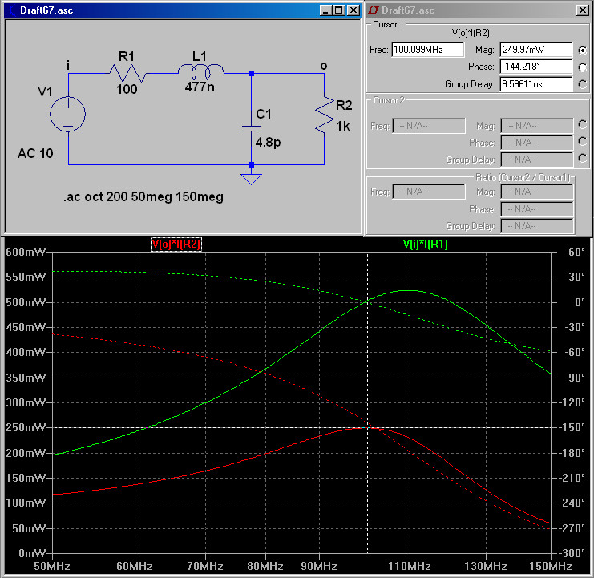
Task: Maximize the schematic Draft67.asc window
Action: pos(339,10)
